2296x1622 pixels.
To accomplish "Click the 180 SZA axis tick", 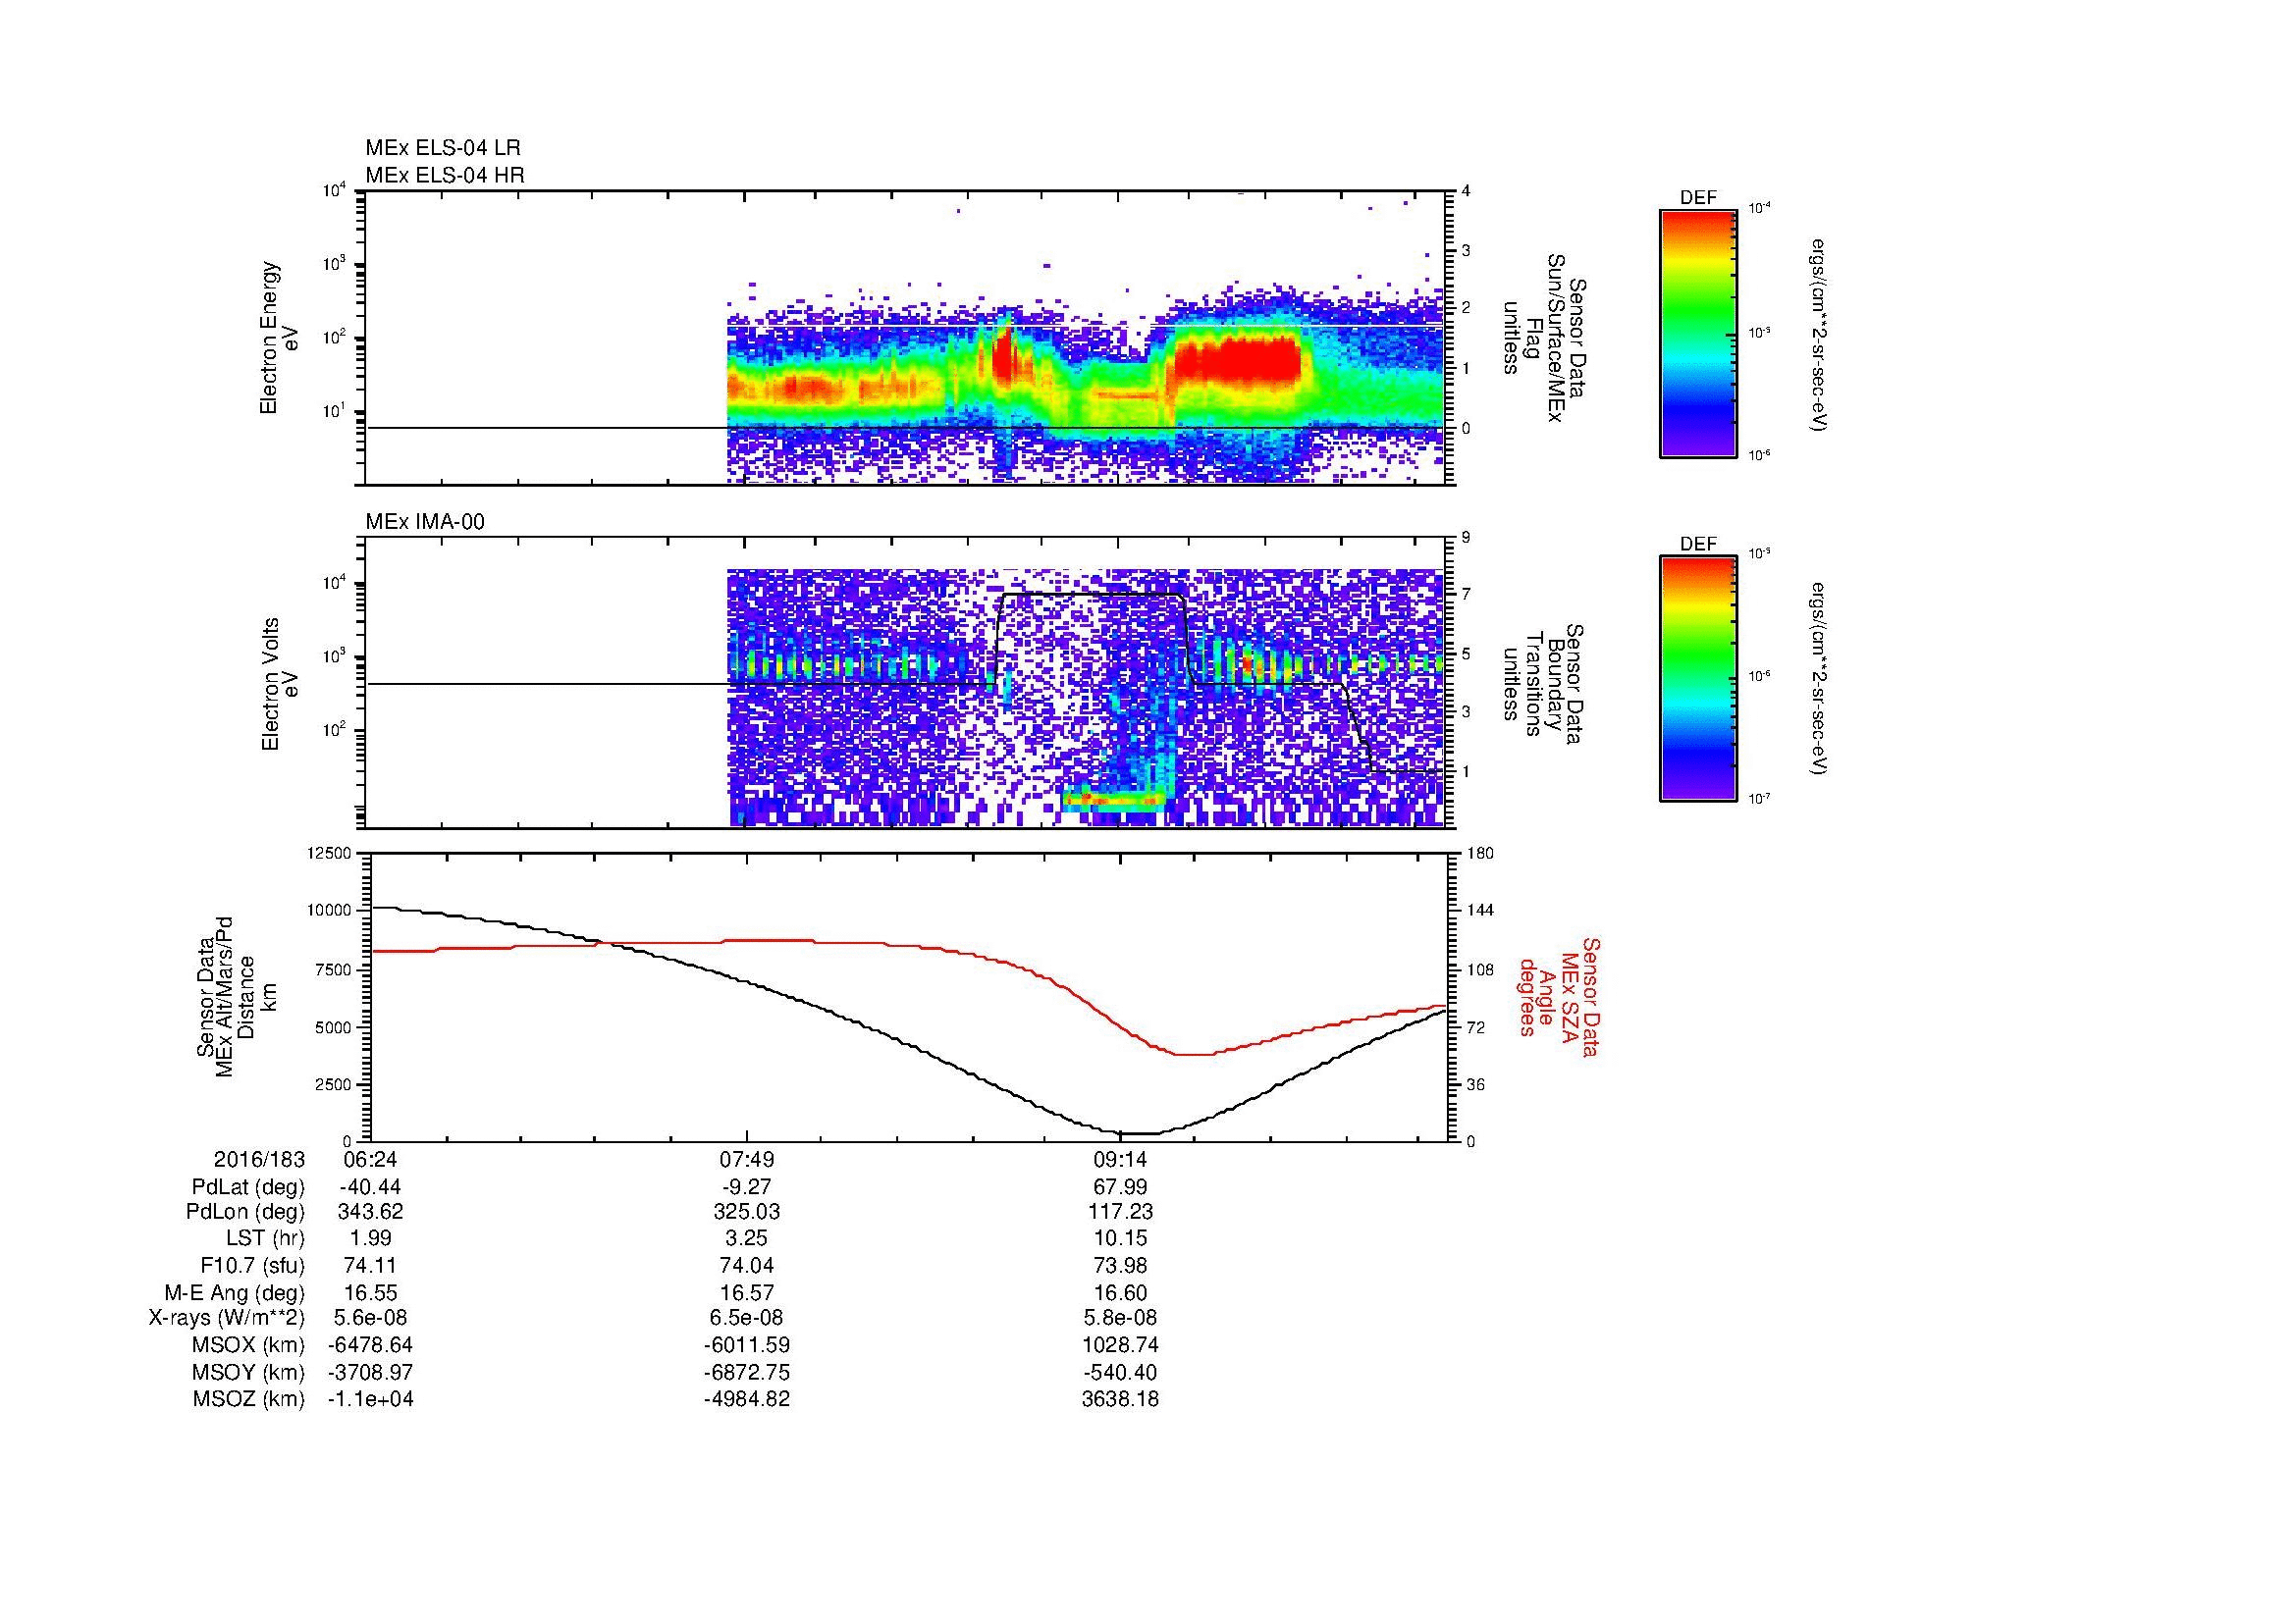I will click(x=1481, y=853).
